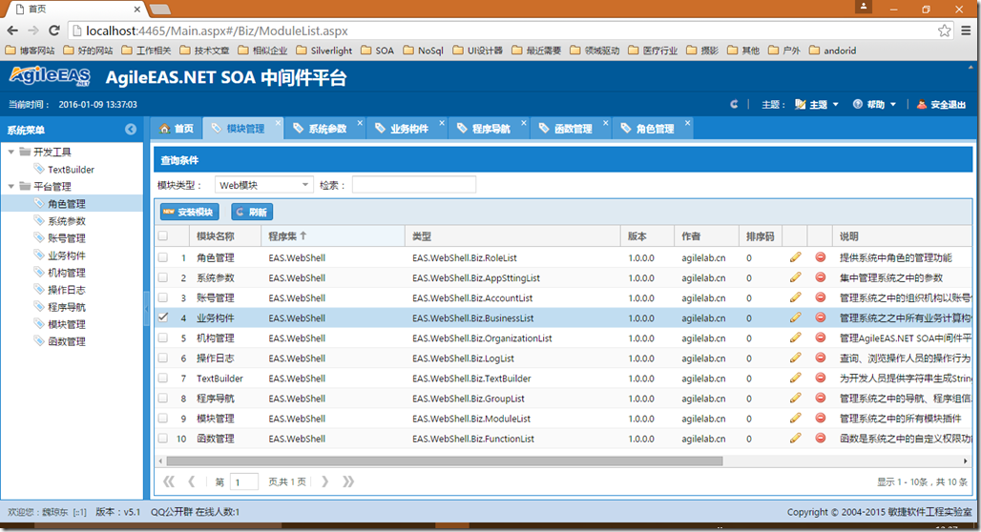
Task: Edit the 角色管理 row with pencil icon
Action: coord(795,256)
